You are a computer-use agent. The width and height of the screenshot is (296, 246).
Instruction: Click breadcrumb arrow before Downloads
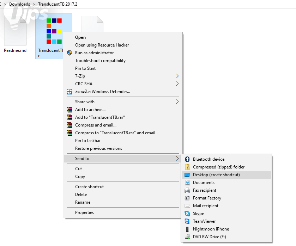click(x=5, y=4)
